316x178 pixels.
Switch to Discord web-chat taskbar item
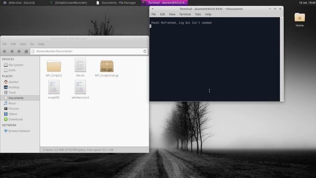pos(19,2)
